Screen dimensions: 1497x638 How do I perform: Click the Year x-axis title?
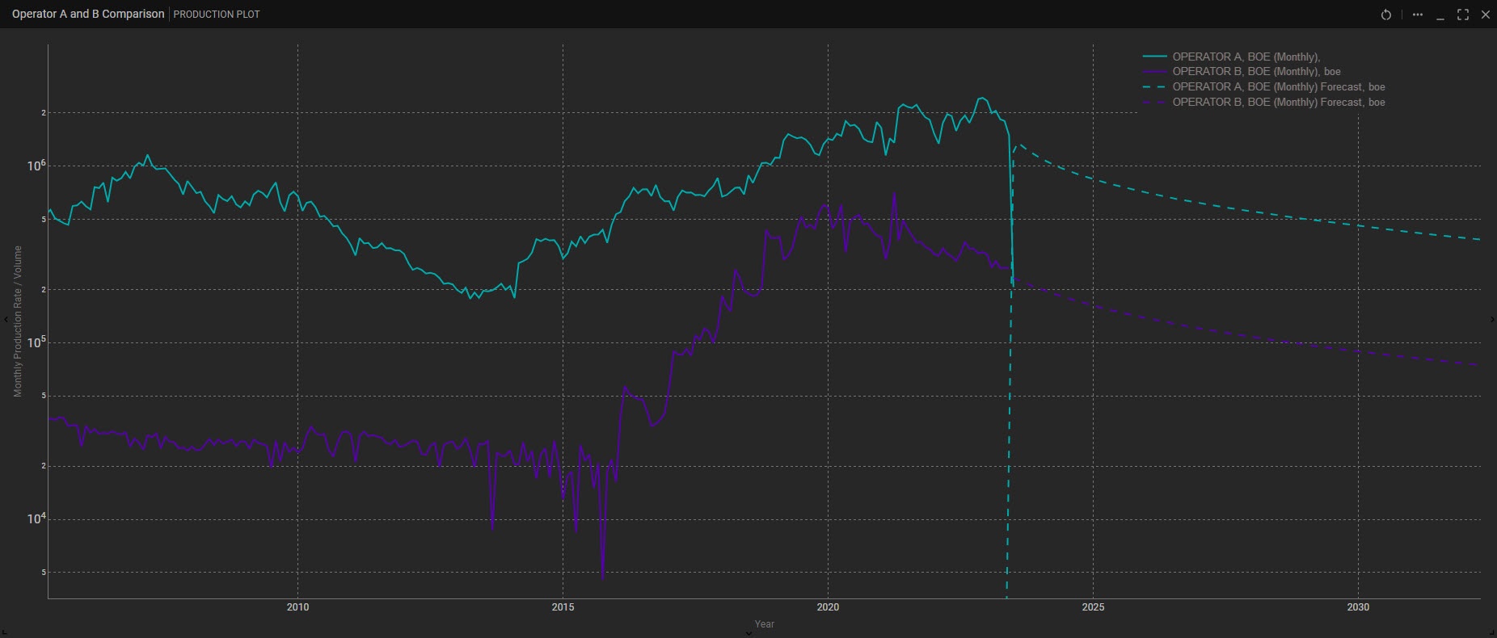(764, 623)
